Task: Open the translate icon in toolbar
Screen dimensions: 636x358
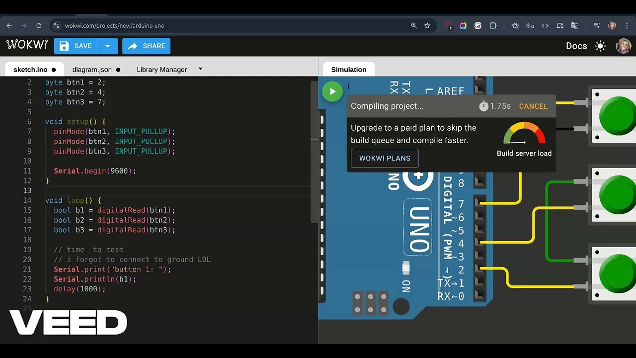Action: pos(575,26)
